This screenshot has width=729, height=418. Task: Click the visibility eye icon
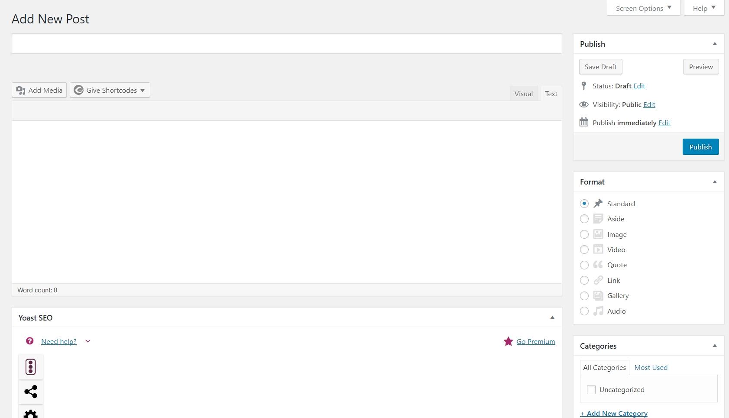click(584, 104)
